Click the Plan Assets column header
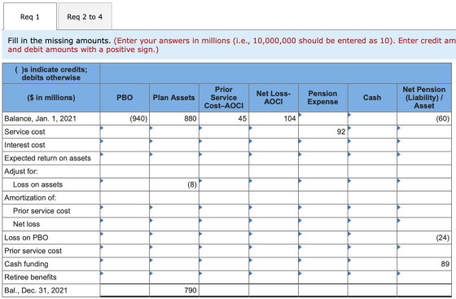The width and height of the screenshot is (456, 299). [174, 98]
